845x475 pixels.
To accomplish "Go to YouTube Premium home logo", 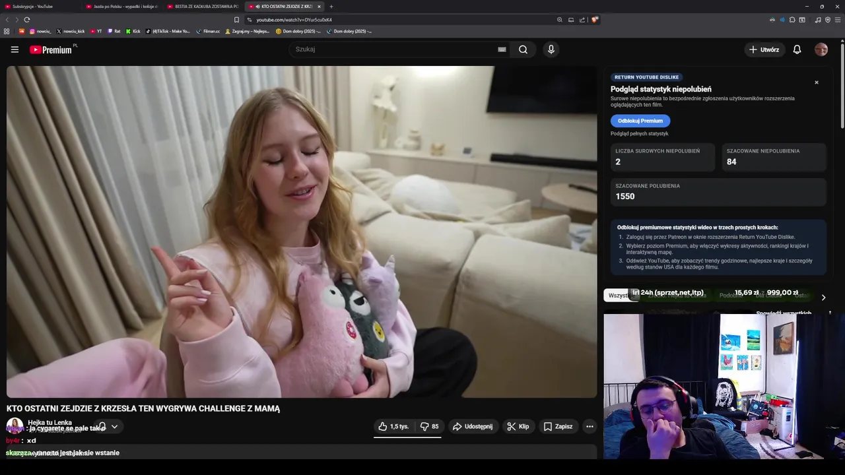I will (x=52, y=49).
